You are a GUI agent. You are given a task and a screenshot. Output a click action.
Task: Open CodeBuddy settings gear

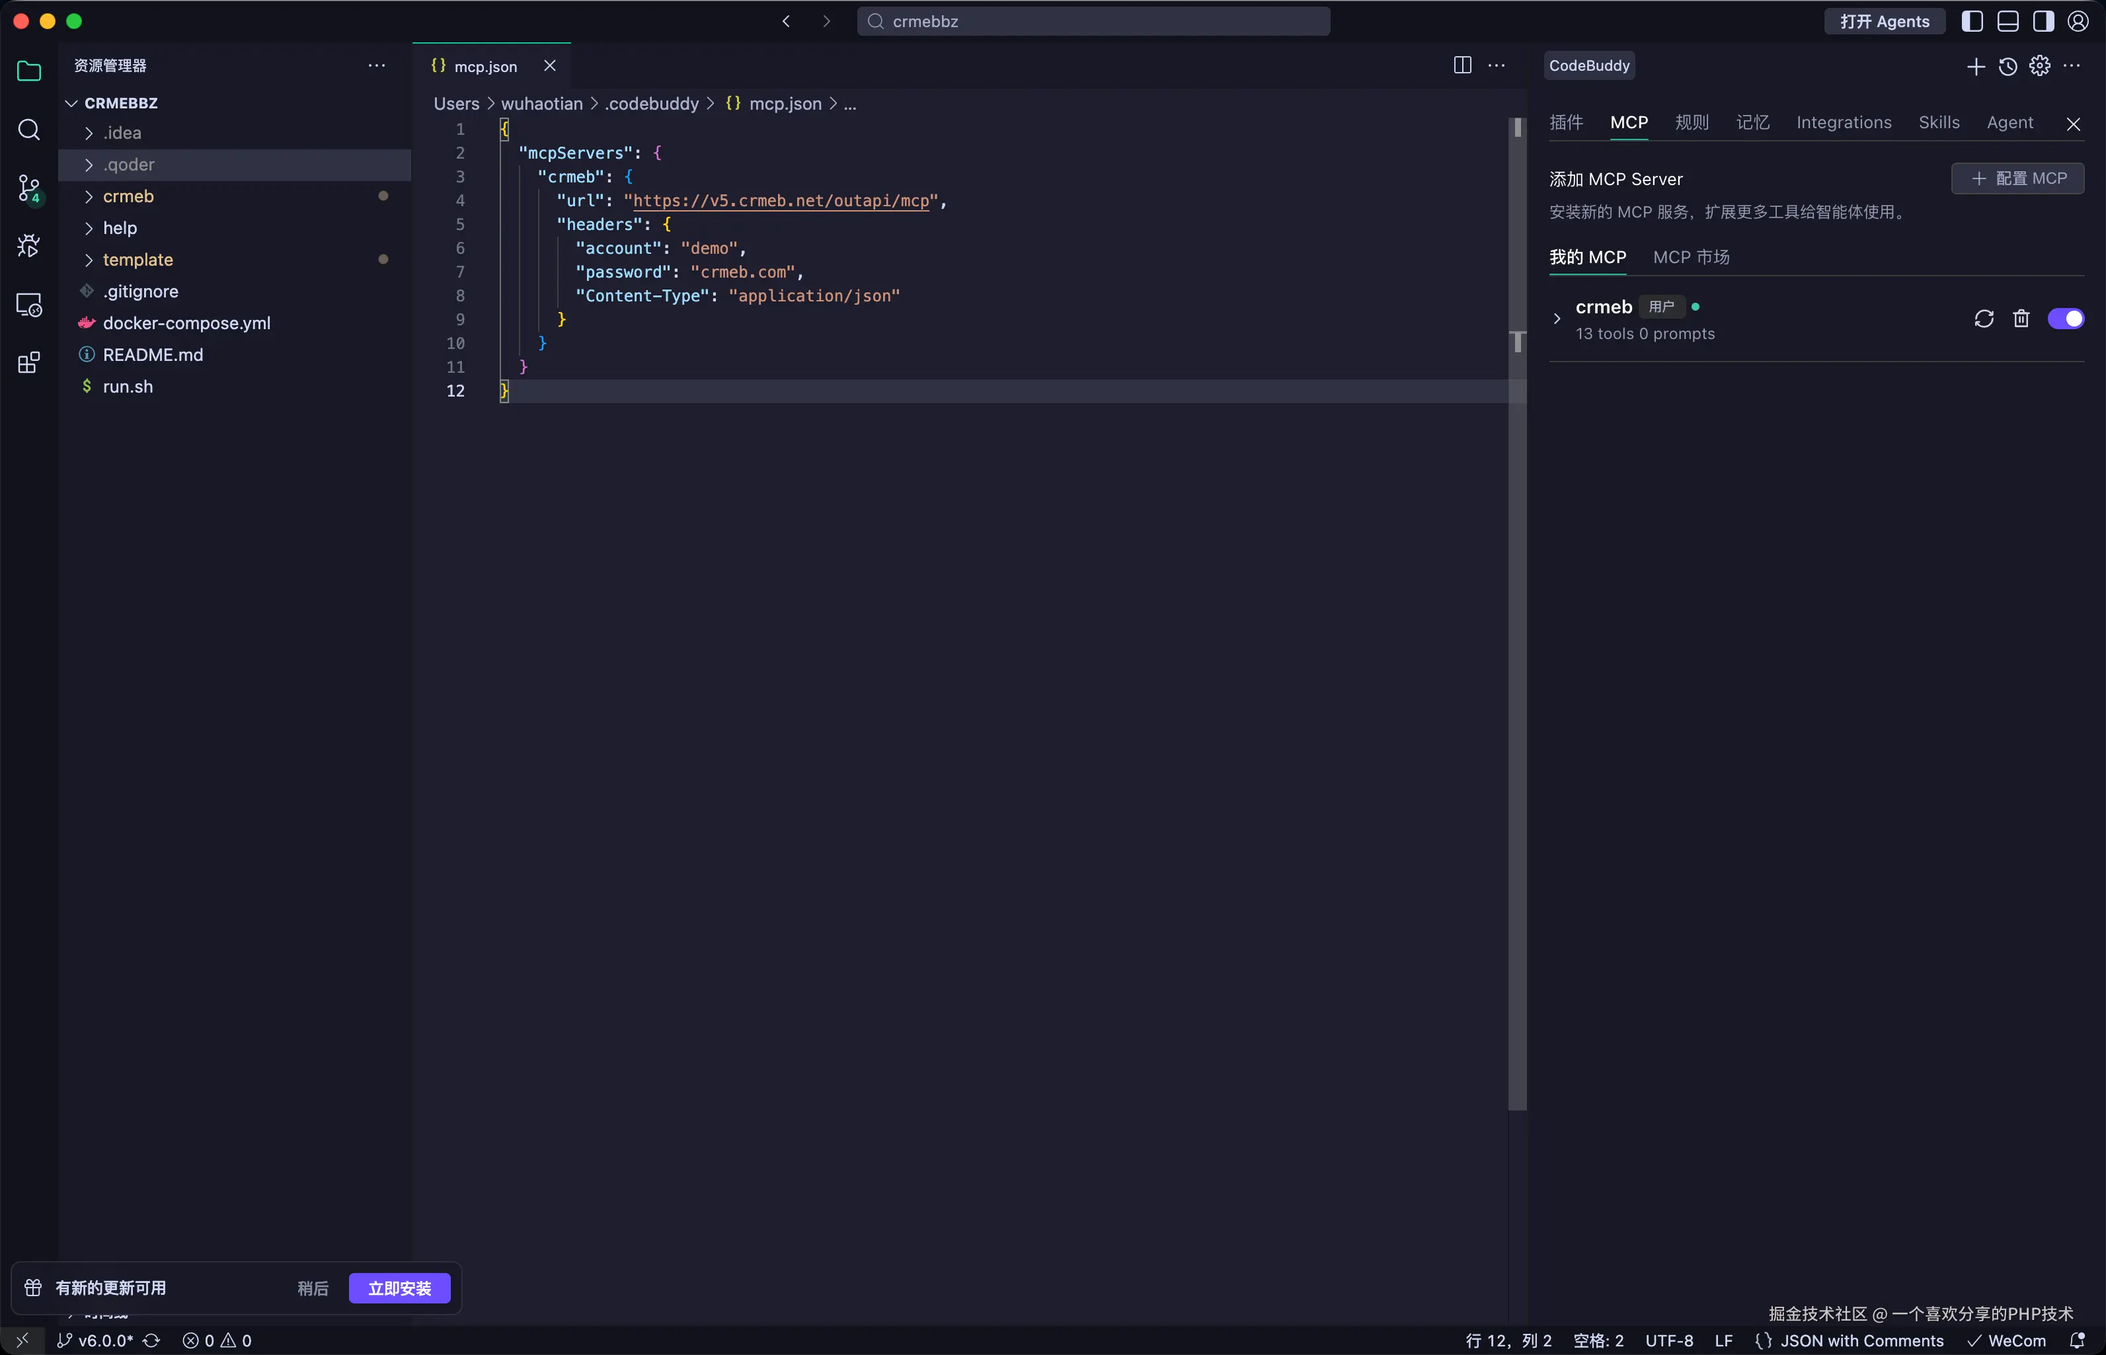pyautogui.click(x=2039, y=66)
